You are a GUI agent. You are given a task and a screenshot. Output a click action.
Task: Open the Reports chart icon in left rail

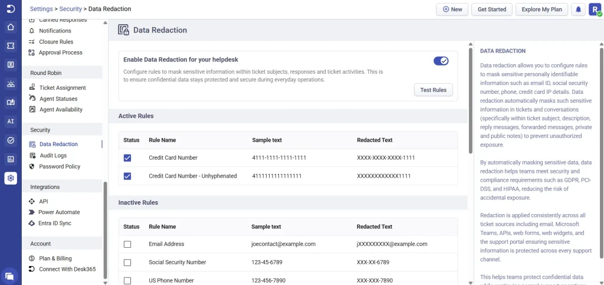[x=11, y=159]
